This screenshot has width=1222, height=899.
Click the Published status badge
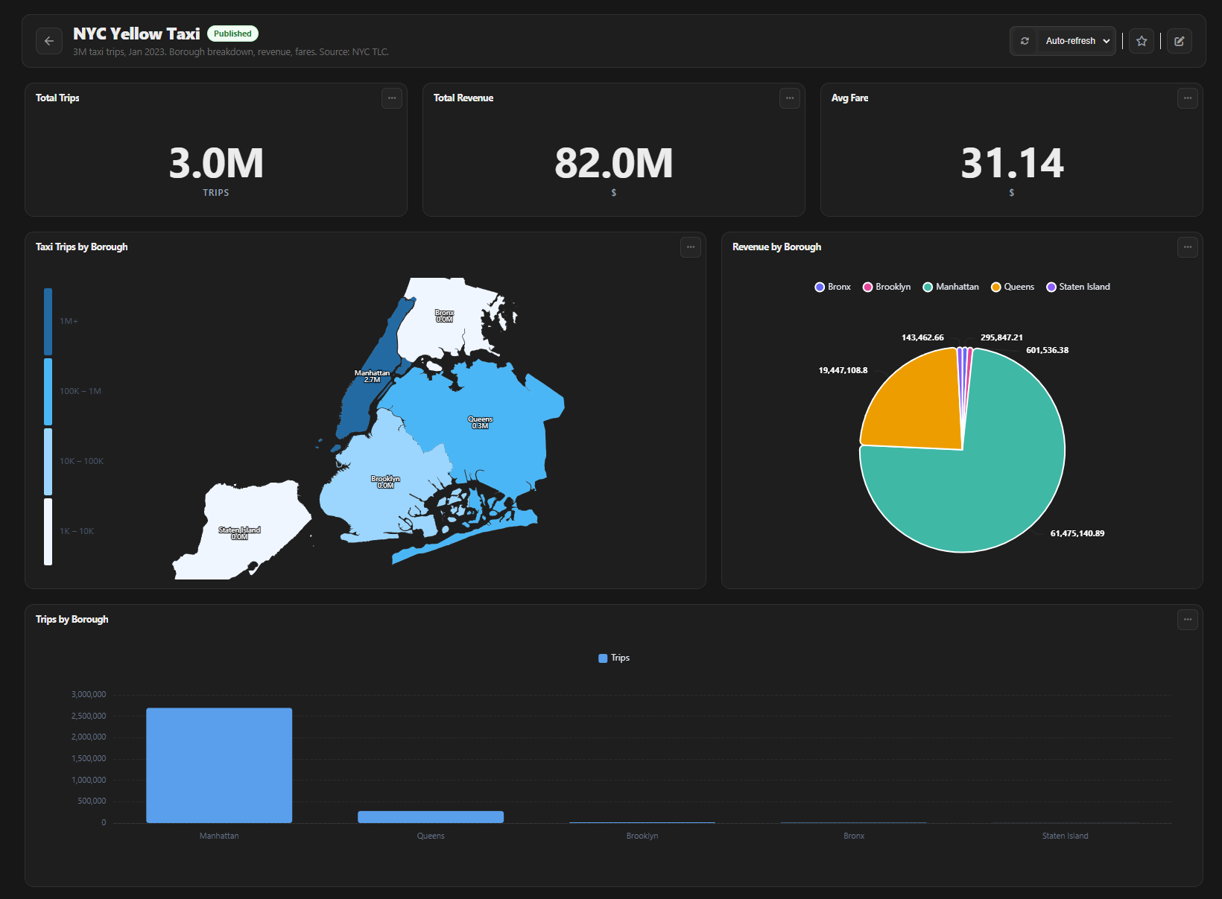232,34
